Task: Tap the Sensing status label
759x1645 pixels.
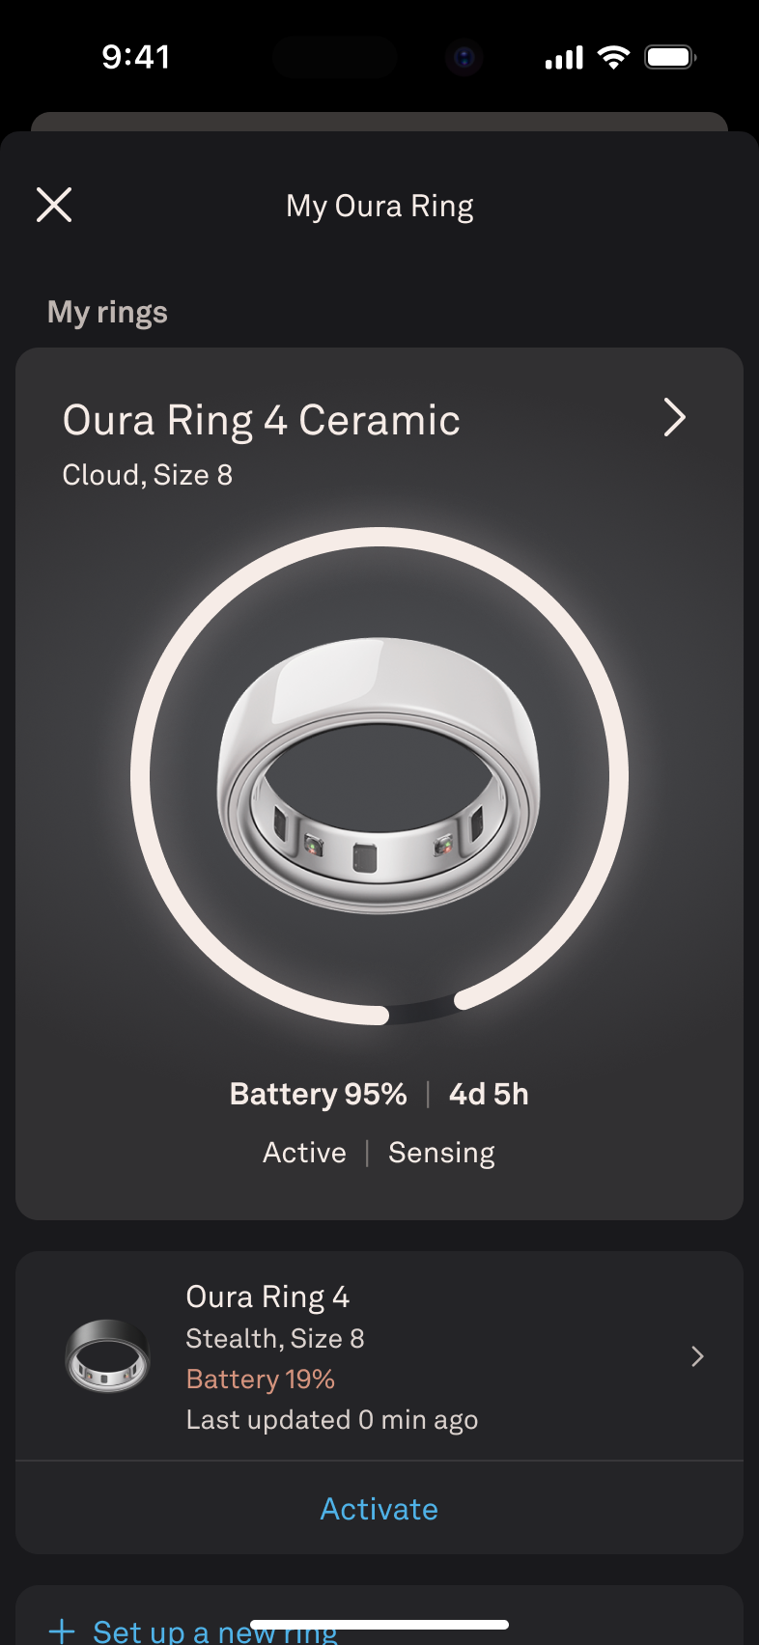Action: pos(441,1153)
